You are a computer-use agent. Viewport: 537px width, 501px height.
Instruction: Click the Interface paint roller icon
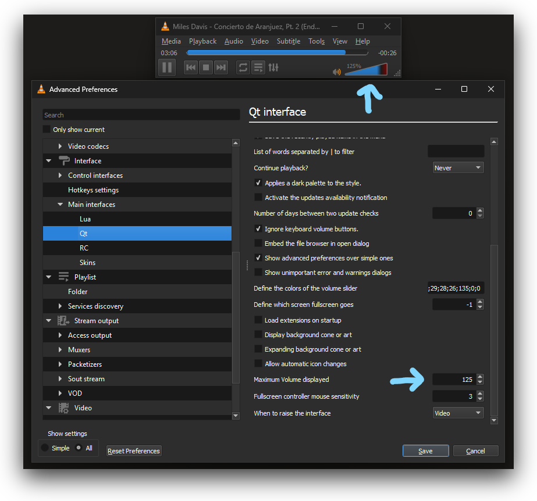(64, 160)
